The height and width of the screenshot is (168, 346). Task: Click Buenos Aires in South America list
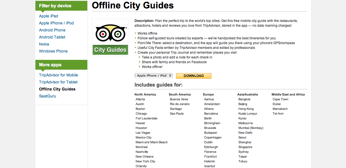point(179,99)
